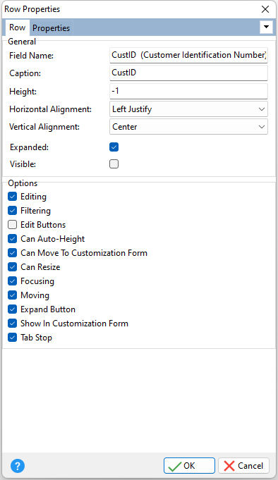The width and height of the screenshot is (278, 480).
Task: Enable the Edit Buttons option
Action: (12, 225)
